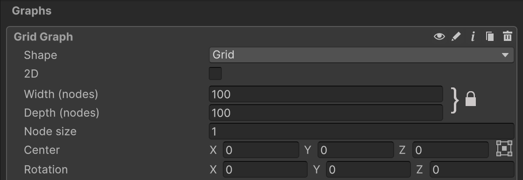The height and width of the screenshot is (180, 523).
Task: Select the Center Y value field
Action: [x=355, y=150]
